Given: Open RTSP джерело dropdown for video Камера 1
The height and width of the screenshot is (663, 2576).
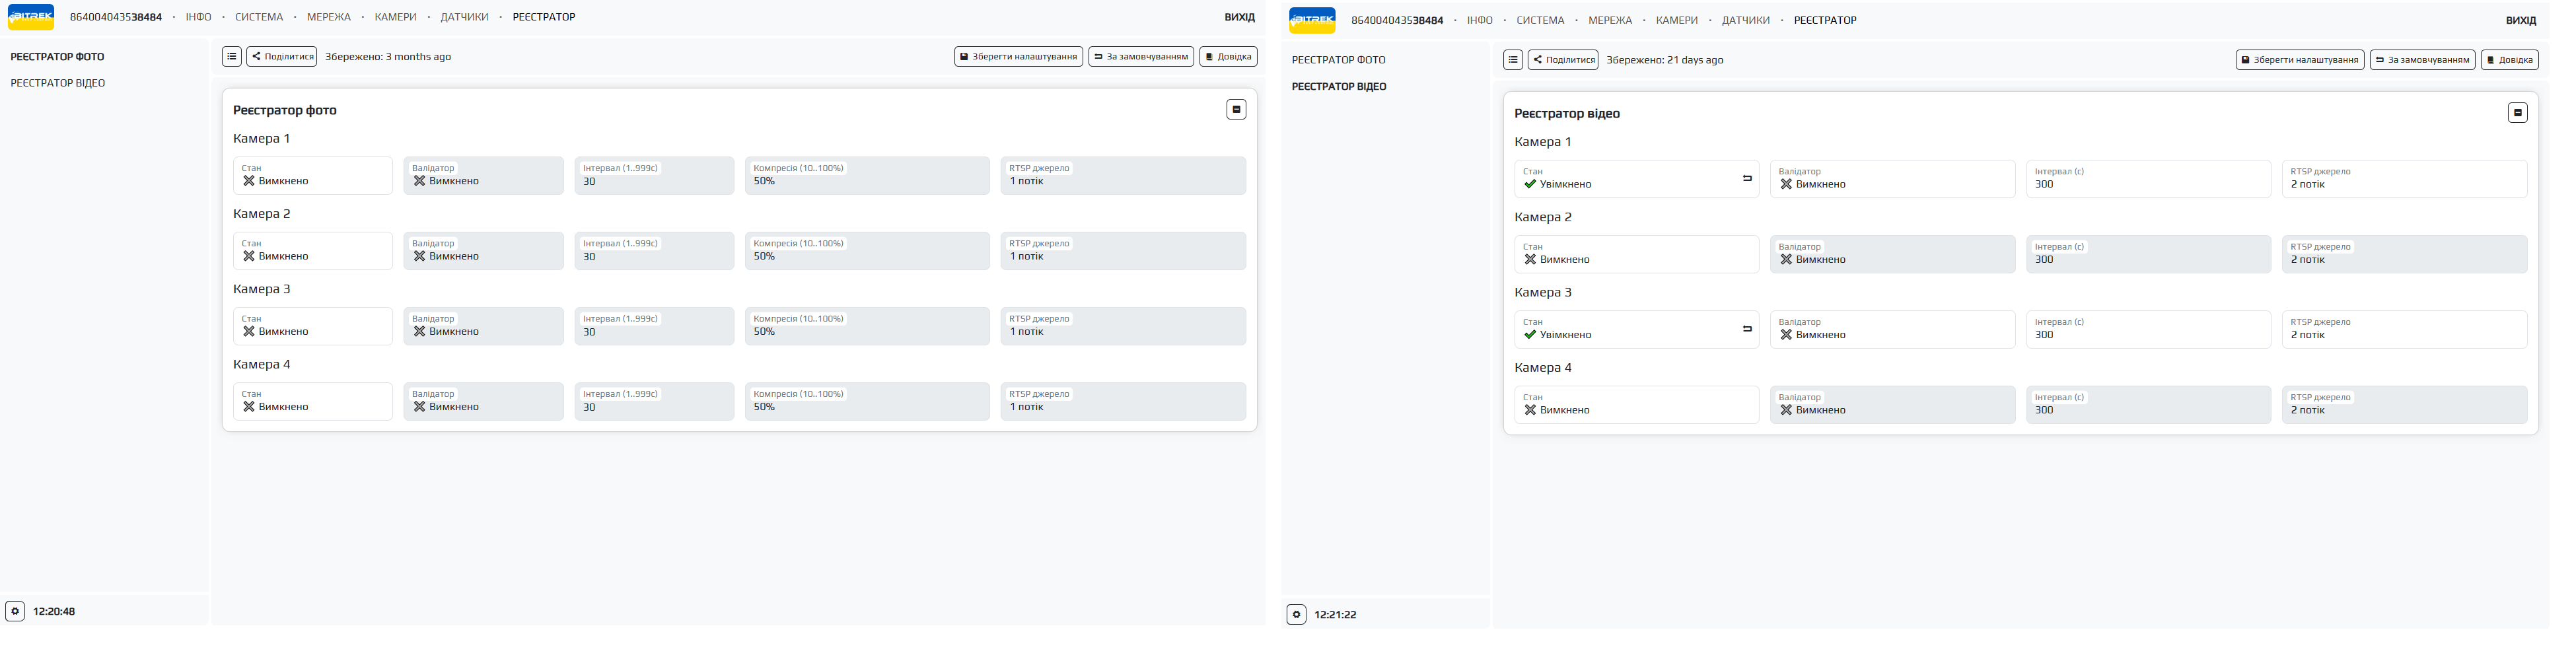Looking at the screenshot, I should (2403, 180).
